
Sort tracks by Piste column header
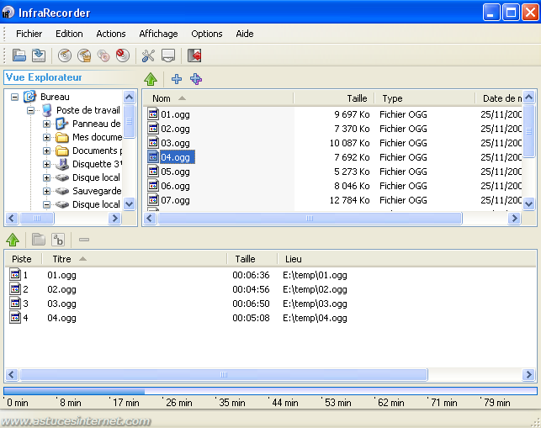point(23,259)
